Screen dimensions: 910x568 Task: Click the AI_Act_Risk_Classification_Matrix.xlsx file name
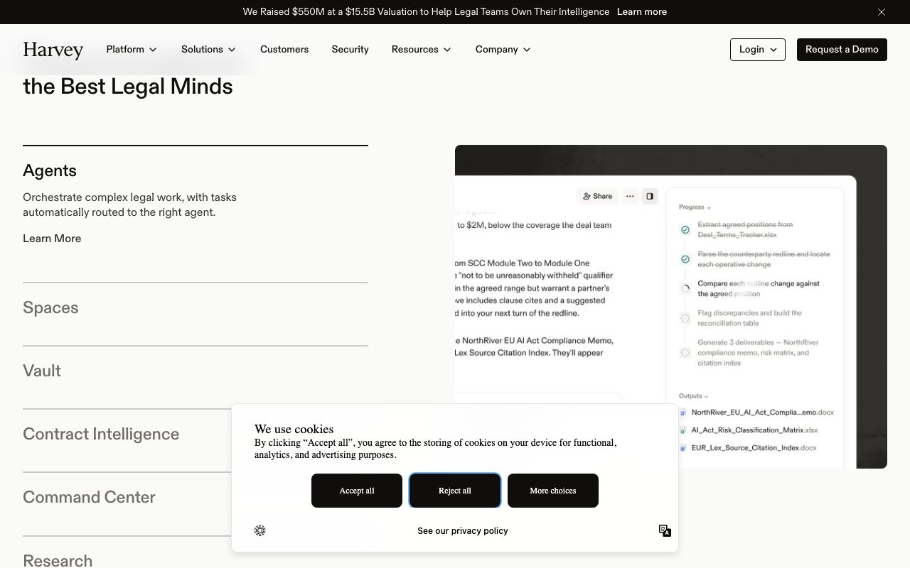[755, 430]
